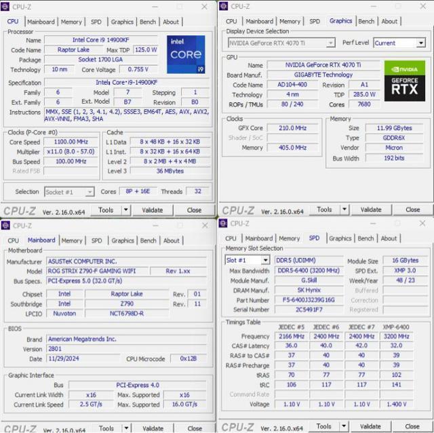Image resolution: width=434 pixels, height=433 pixels.
Task: Switch to the Bench tab in the processor window
Action: 148,22
